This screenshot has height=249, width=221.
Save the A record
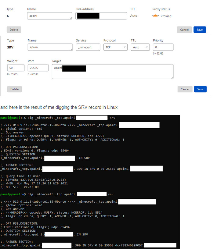click(200, 30)
